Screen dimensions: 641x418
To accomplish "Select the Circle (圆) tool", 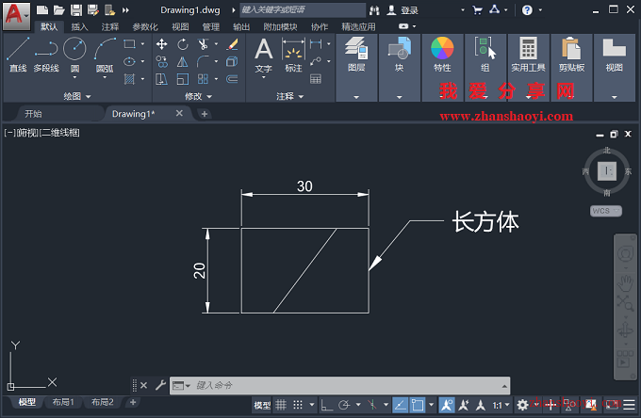I will pos(74,55).
